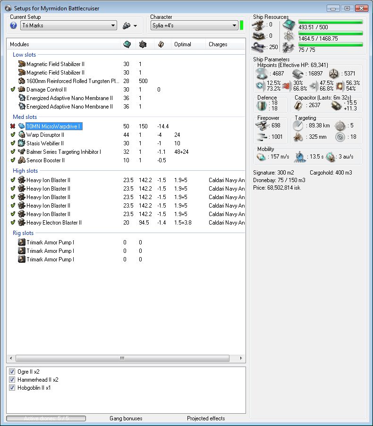Click the shield hitpoints icon showing 4687
The height and width of the screenshot is (426, 373).
[262, 73]
